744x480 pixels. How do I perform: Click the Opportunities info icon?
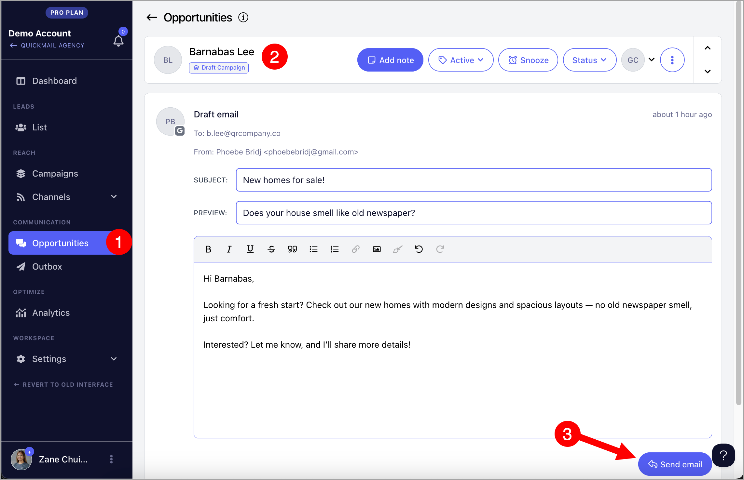(243, 17)
